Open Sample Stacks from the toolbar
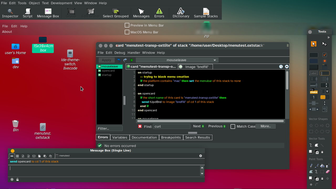 click(x=206, y=13)
